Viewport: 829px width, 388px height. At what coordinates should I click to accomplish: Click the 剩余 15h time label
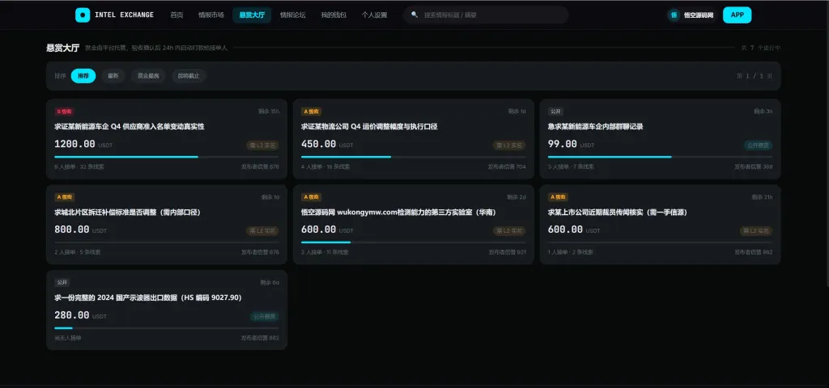pos(269,112)
